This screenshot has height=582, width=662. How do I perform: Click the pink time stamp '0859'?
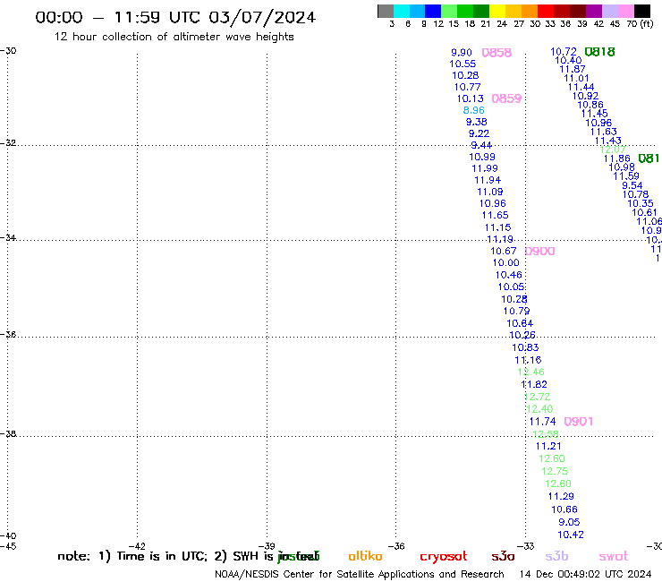(506, 98)
